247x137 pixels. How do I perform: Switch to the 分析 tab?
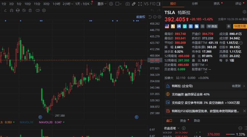[195, 3]
